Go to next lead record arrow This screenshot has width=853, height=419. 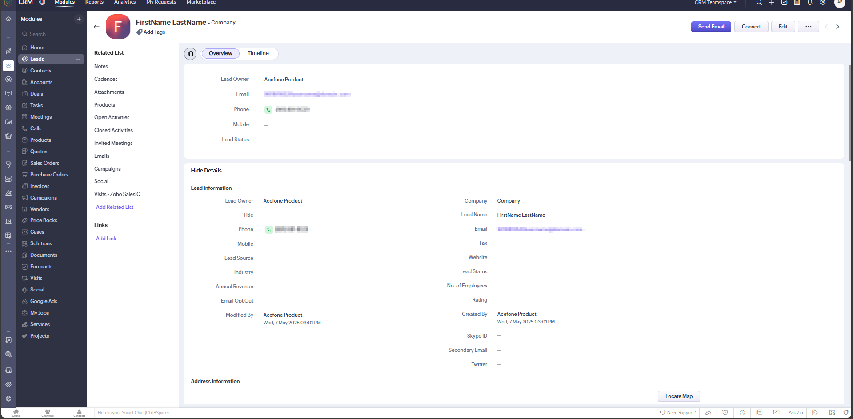point(838,27)
